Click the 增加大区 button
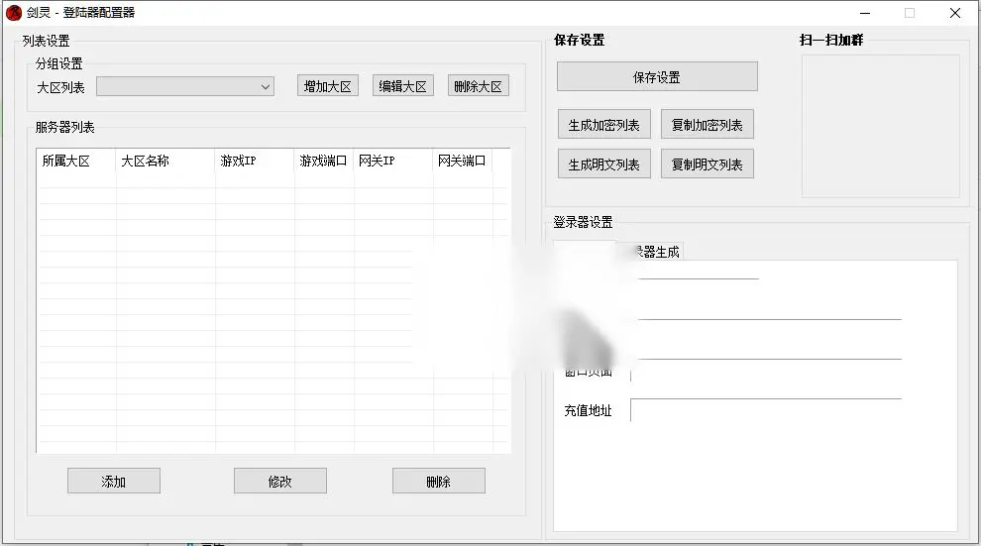The image size is (981, 546). (327, 86)
